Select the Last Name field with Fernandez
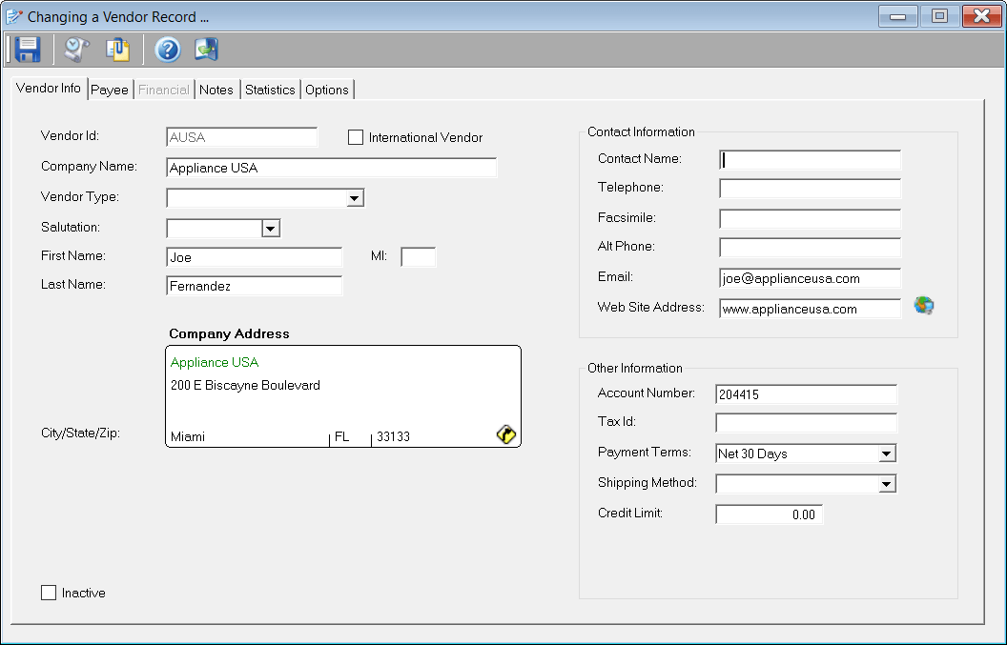 point(255,286)
